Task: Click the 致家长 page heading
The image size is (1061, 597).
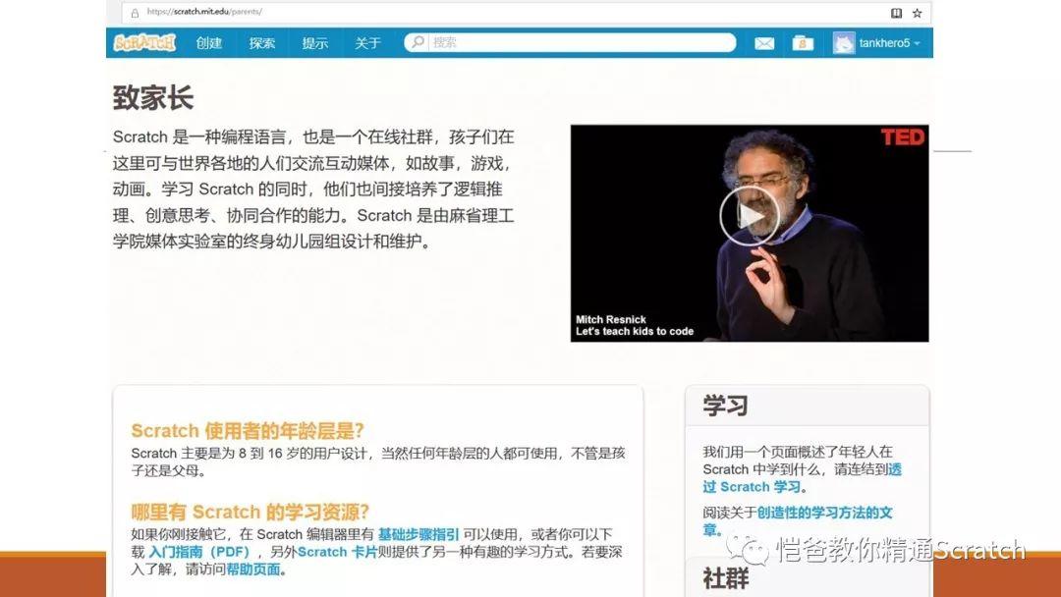Action: (x=153, y=98)
